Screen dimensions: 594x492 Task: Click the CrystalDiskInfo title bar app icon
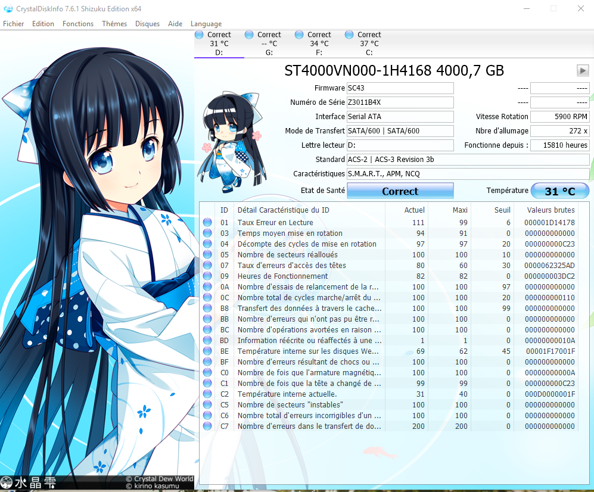[7, 9]
